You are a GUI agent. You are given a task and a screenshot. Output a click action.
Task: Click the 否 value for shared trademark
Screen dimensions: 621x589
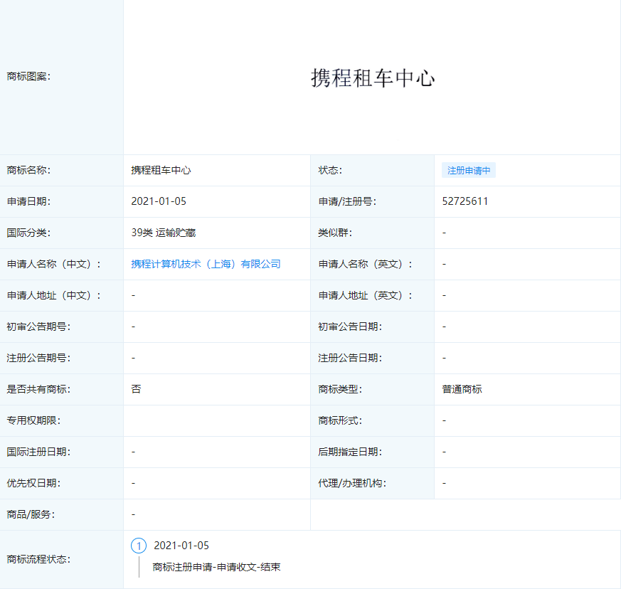click(136, 389)
